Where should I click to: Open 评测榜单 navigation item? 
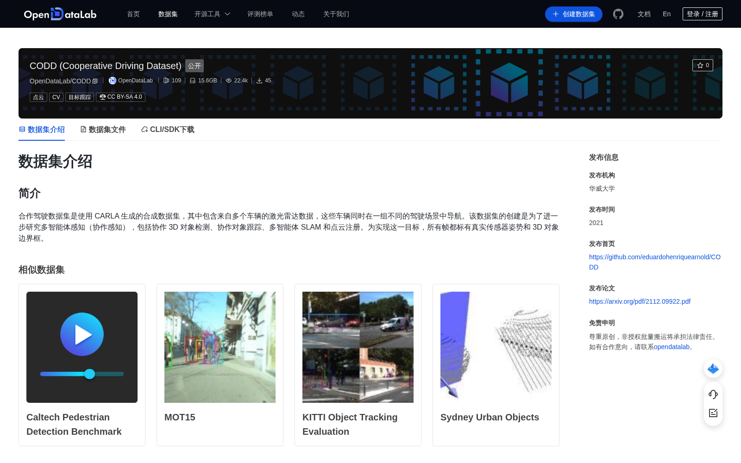click(260, 14)
